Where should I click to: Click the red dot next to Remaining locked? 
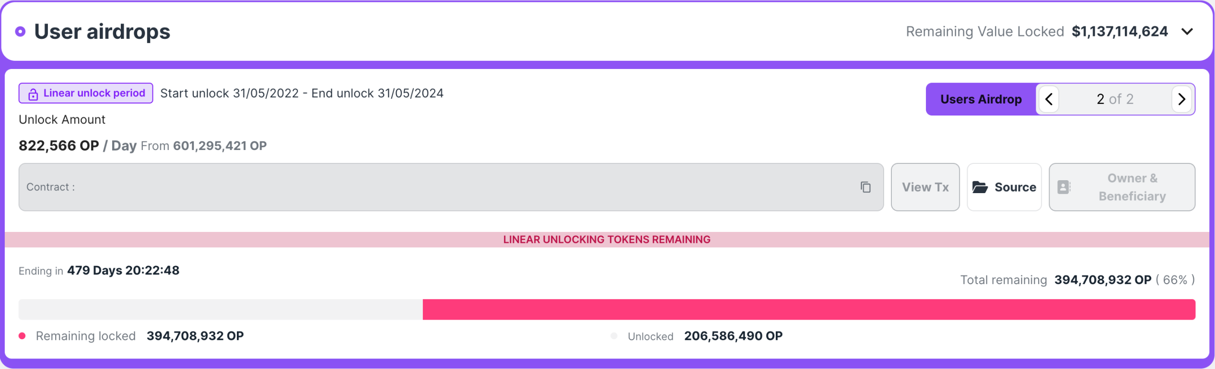coord(22,336)
